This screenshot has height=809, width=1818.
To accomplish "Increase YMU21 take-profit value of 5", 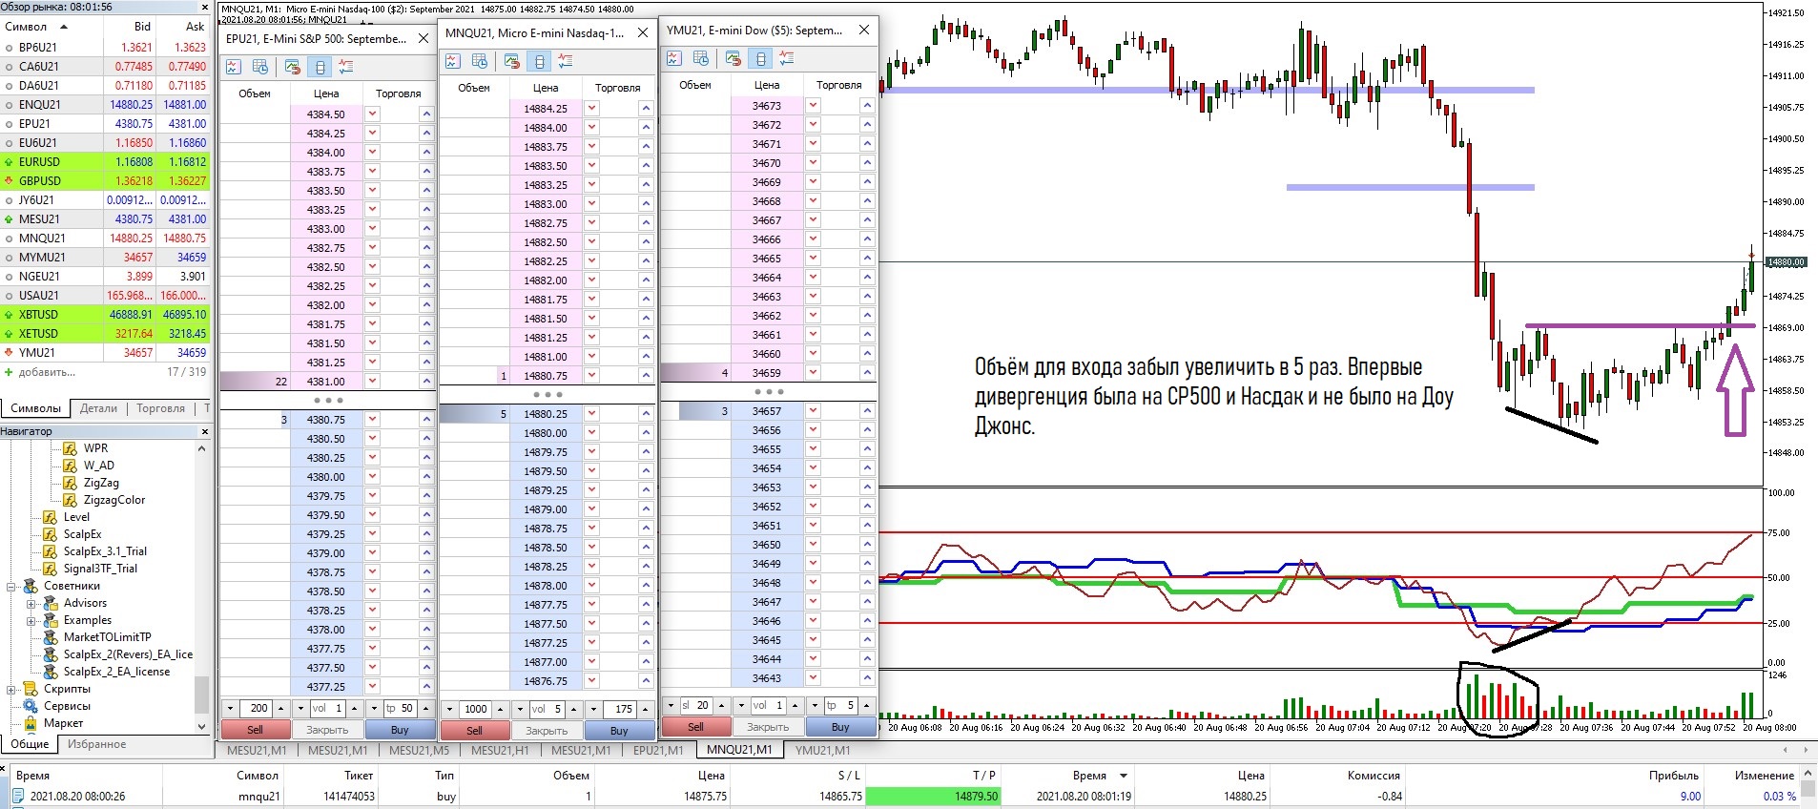I will [866, 706].
